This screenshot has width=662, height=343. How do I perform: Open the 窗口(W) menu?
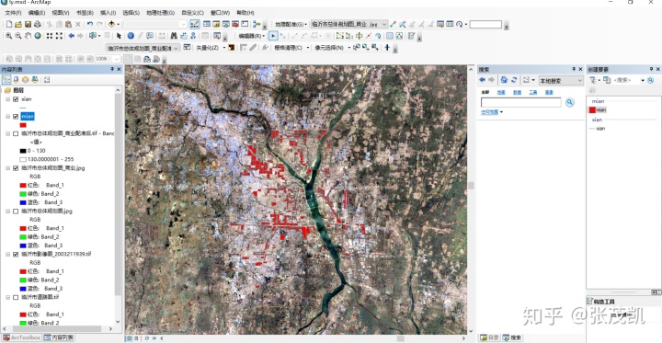(220, 13)
